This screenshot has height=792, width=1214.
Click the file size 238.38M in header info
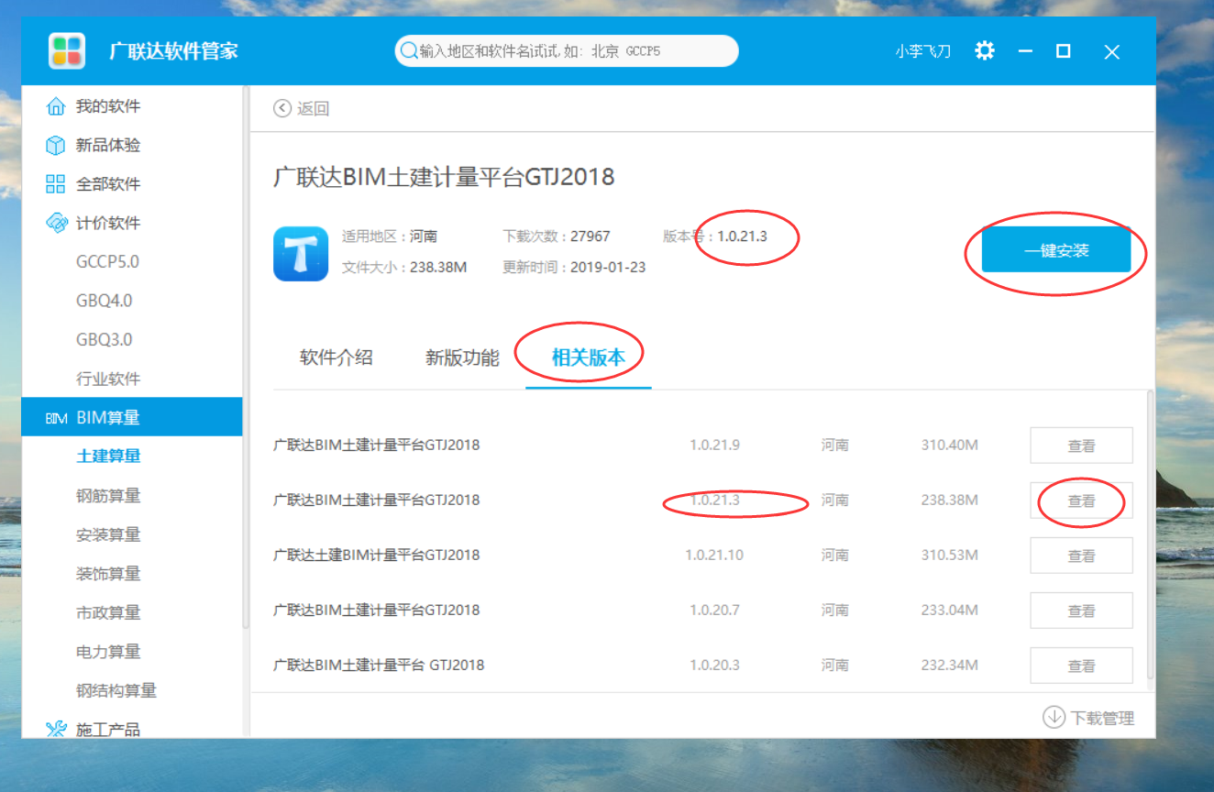[x=438, y=268]
